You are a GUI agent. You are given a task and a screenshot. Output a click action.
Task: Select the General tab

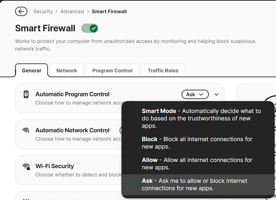point(31,70)
